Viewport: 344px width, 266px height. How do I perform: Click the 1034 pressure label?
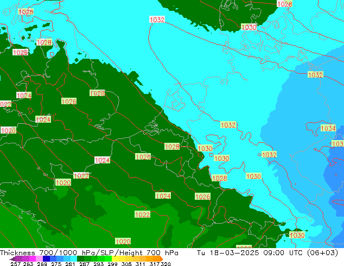click(328, 129)
